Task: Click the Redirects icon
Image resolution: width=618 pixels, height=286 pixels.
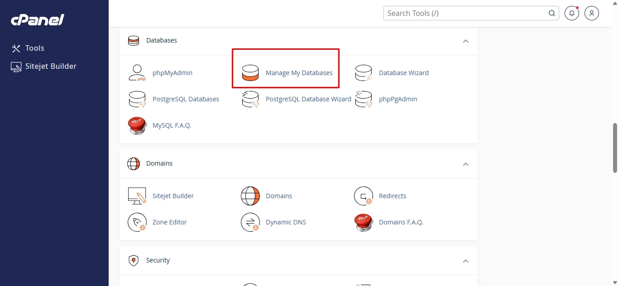Action: point(364,196)
